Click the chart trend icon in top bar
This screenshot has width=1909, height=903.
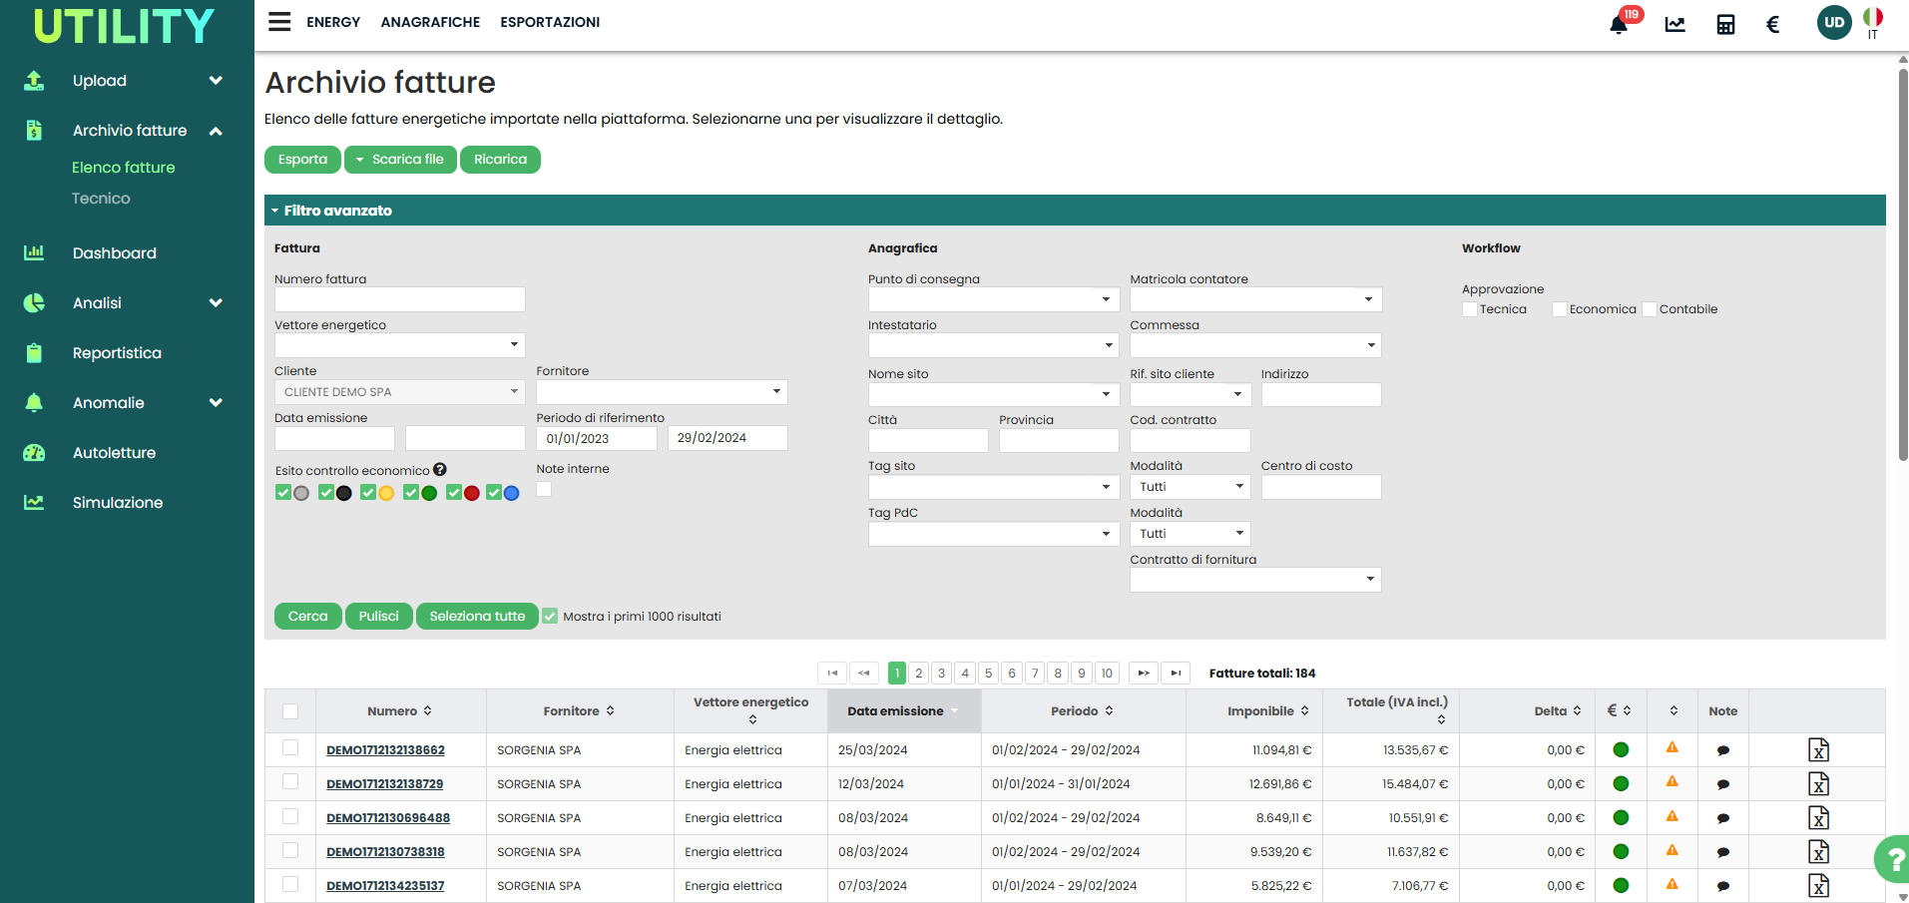1675,25
